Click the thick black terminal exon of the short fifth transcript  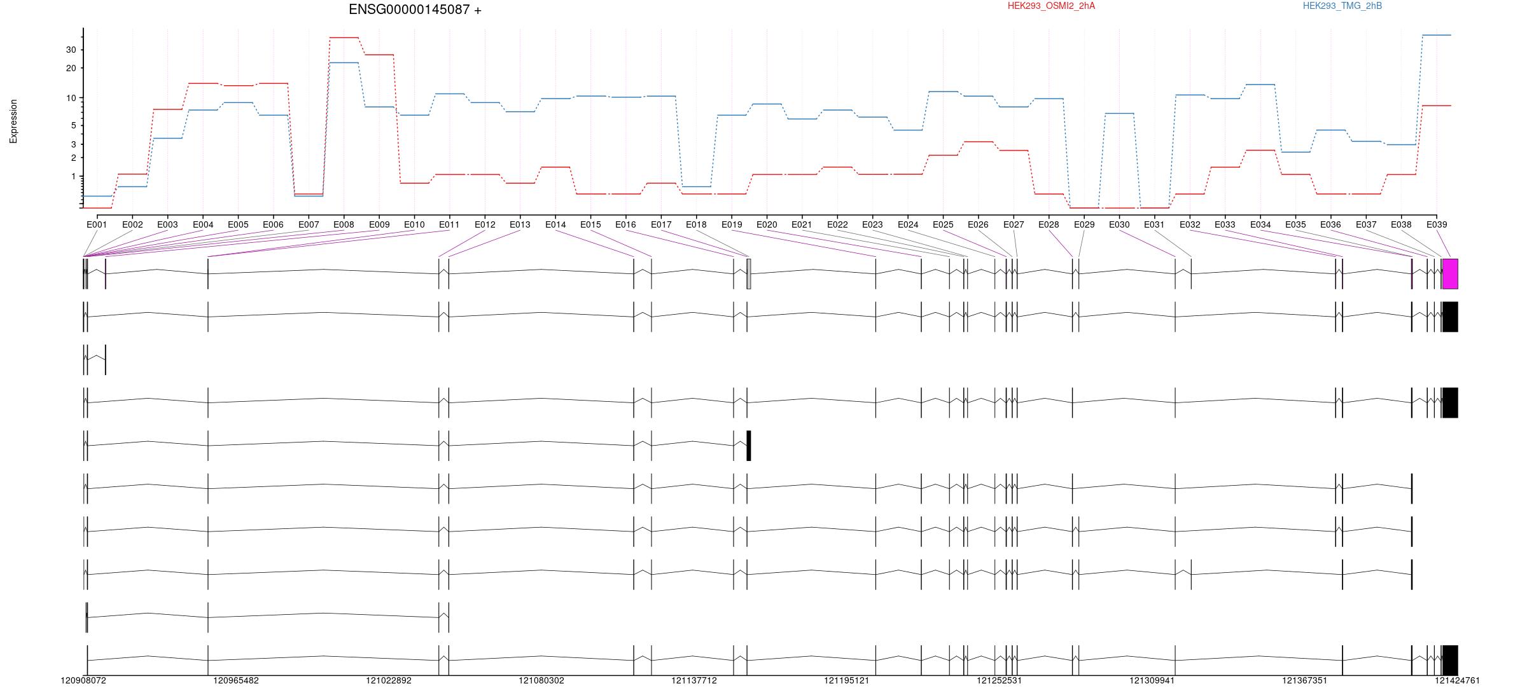(x=749, y=445)
